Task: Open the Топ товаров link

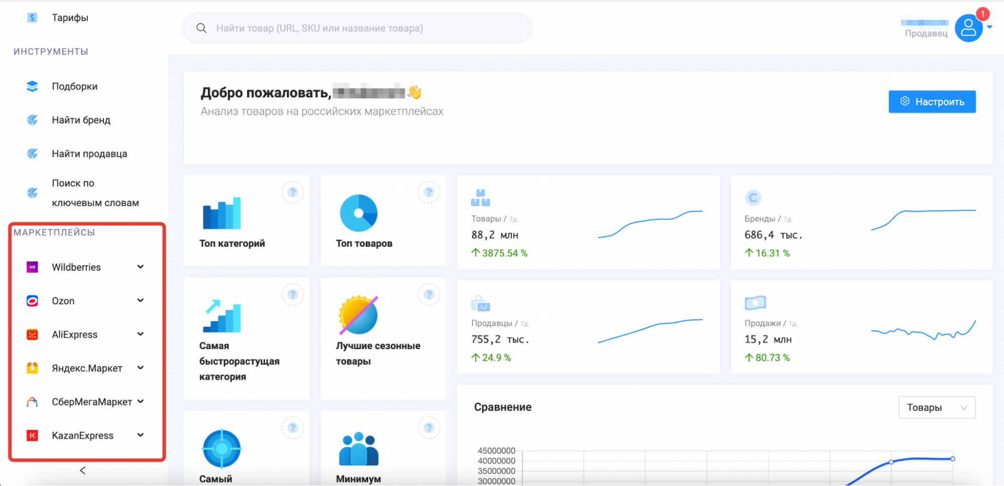Action: tap(364, 243)
